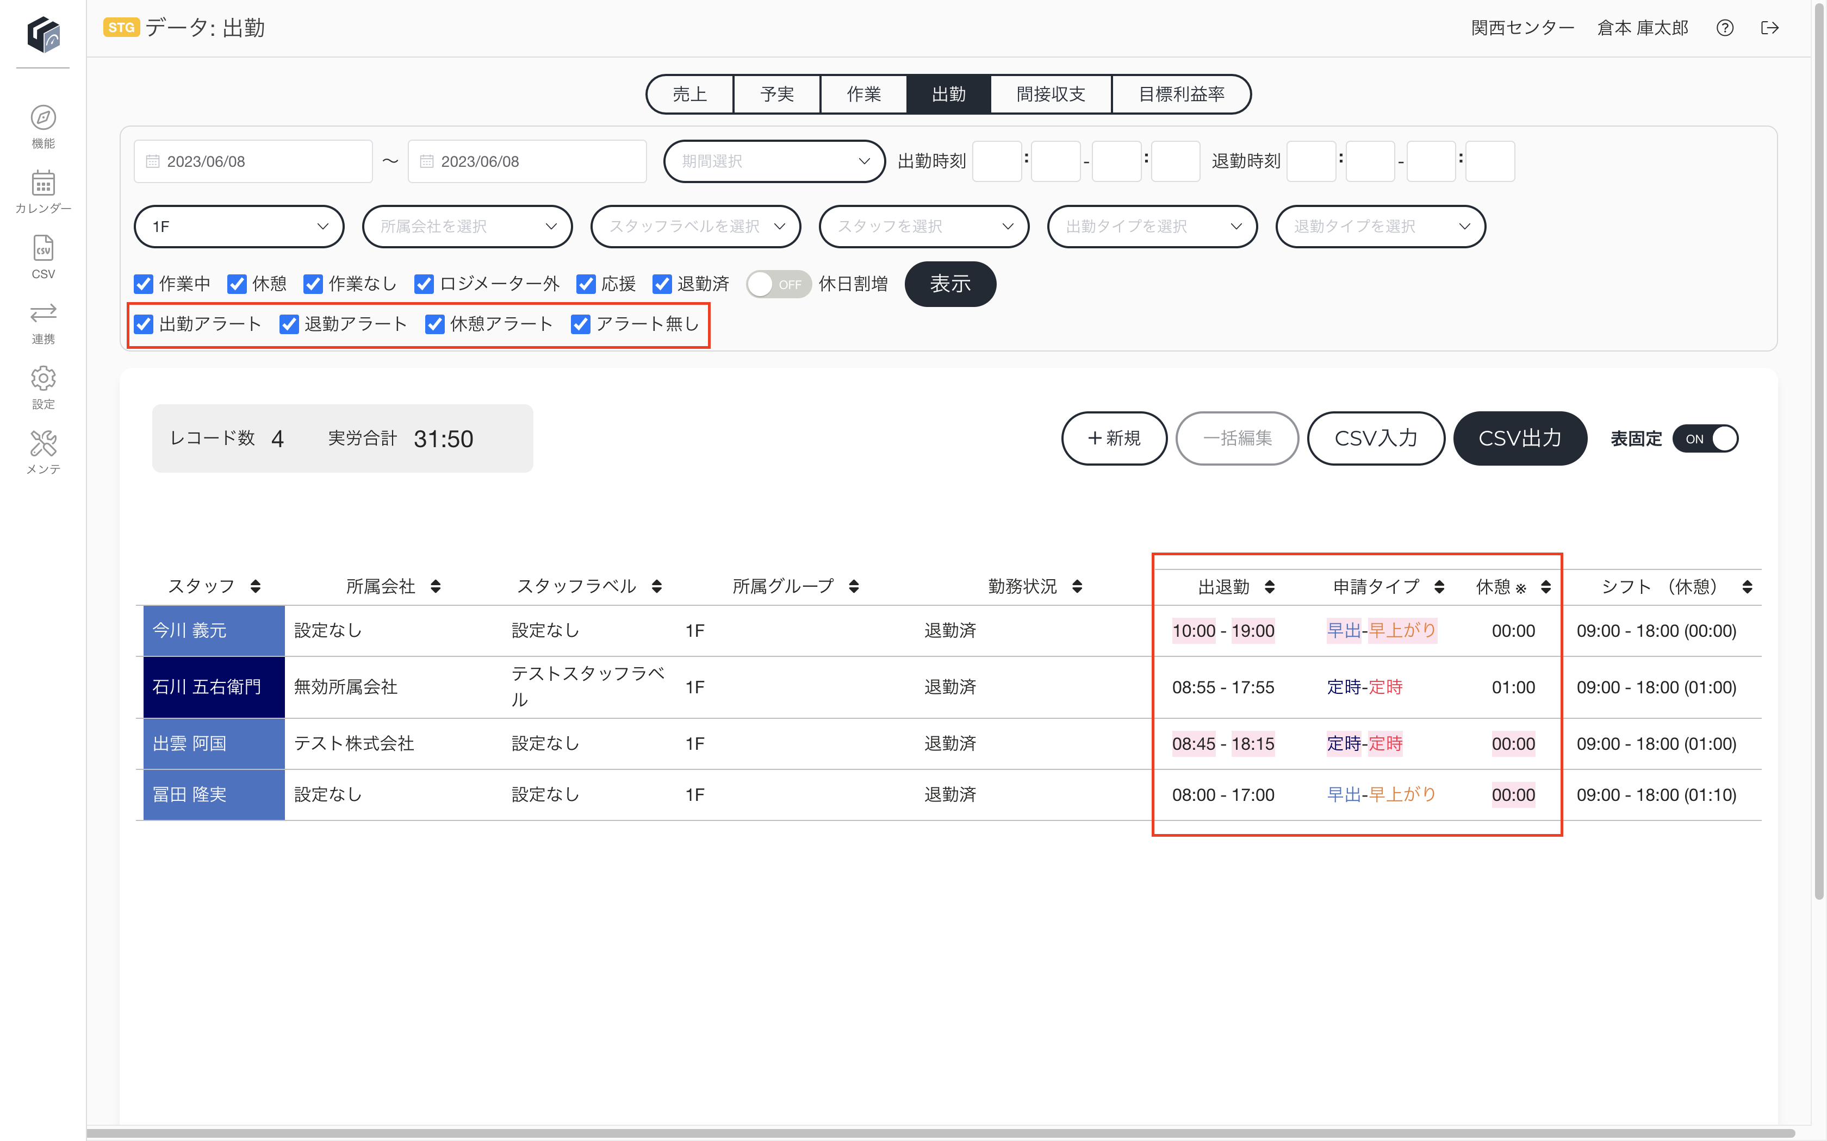The image size is (1827, 1141).
Task: Expand the 1F floor dropdown
Action: [239, 227]
